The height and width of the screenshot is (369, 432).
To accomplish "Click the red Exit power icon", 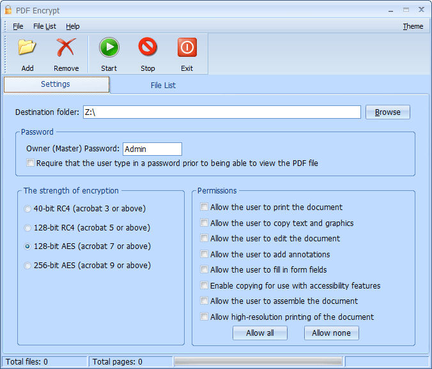I will click(187, 48).
